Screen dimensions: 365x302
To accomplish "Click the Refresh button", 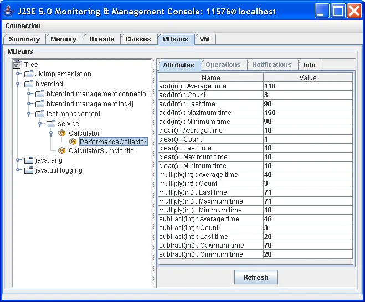I will (x=256, y=277).
